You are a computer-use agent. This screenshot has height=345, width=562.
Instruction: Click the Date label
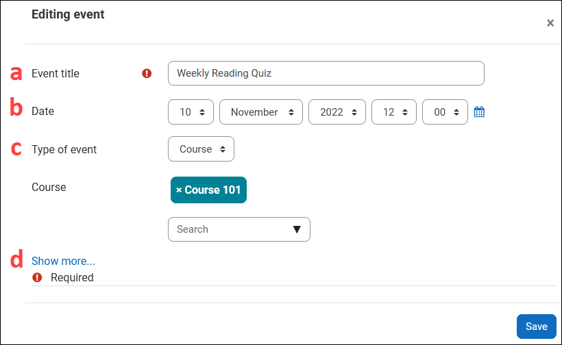click(x=42, y=111)
